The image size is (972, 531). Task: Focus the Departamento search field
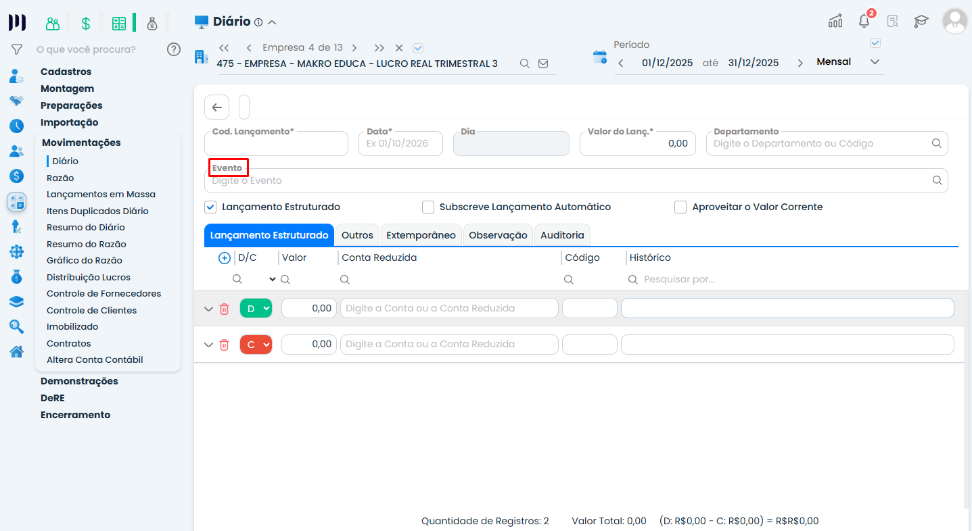pyautogui.click(x=827, y=143)
